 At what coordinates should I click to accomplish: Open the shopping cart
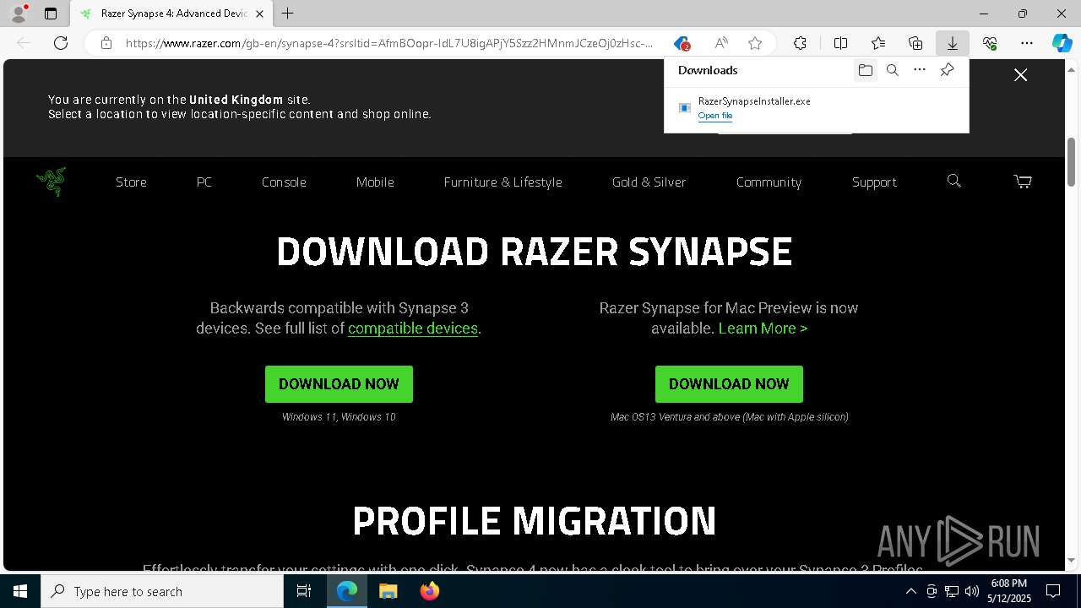(x=1023, y=181)
